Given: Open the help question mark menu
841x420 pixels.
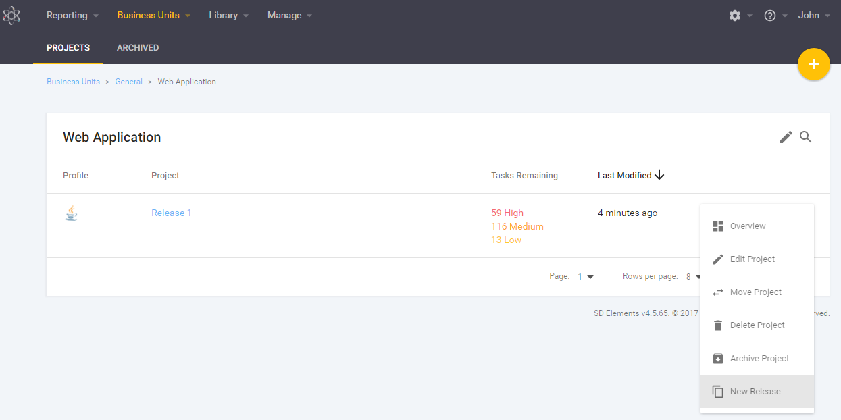Looking at the screenshot, I should click(x=770, y=16).
